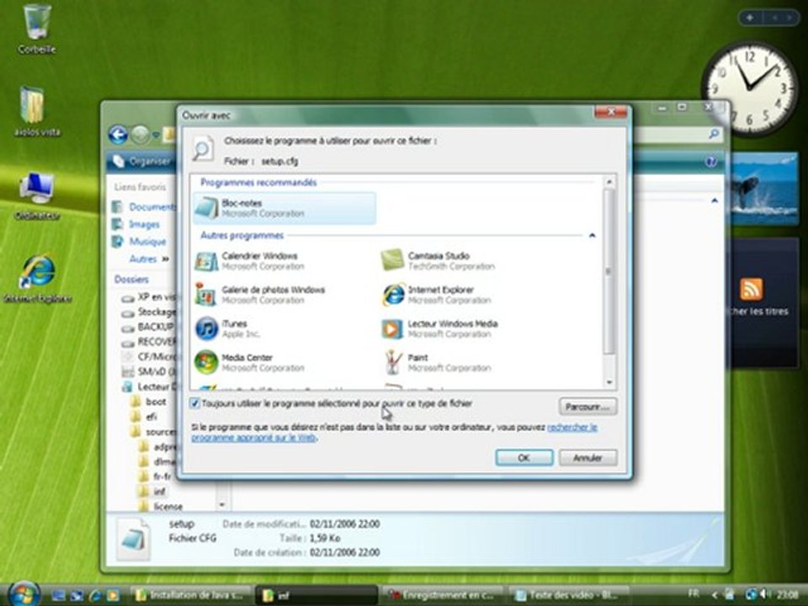808x606 pixels.
Task: Toggle 'Toujours utiliser le programme sélectionné' checkbox
Action: pos(194,403)
